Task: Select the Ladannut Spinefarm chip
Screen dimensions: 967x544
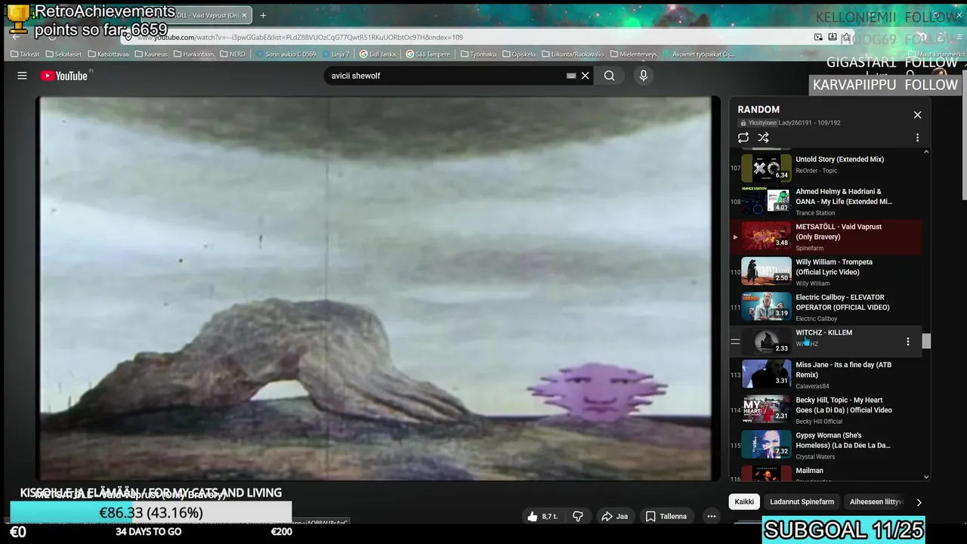Action: pos(802,502)
